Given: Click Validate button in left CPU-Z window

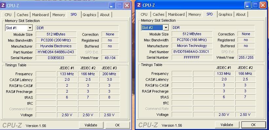Looking at the screenshot, I should (91, 125).
